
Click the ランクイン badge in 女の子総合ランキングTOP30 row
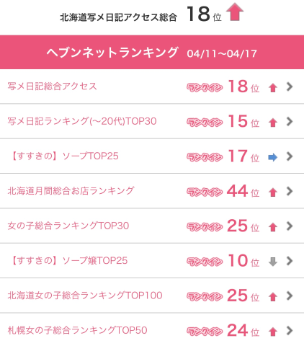point(205,227)
